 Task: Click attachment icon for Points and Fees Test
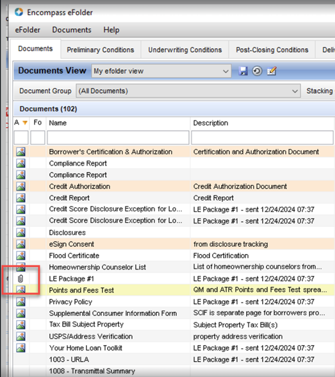click(21, 289)
